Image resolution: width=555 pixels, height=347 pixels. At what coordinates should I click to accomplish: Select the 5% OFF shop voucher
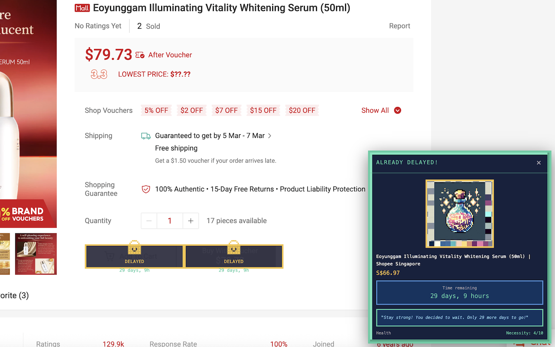pyautogui.click(x=156, y=110)
